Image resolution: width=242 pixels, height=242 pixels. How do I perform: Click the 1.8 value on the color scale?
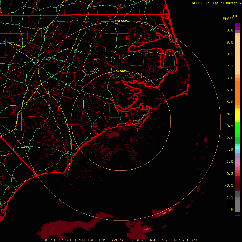point(230,150)
